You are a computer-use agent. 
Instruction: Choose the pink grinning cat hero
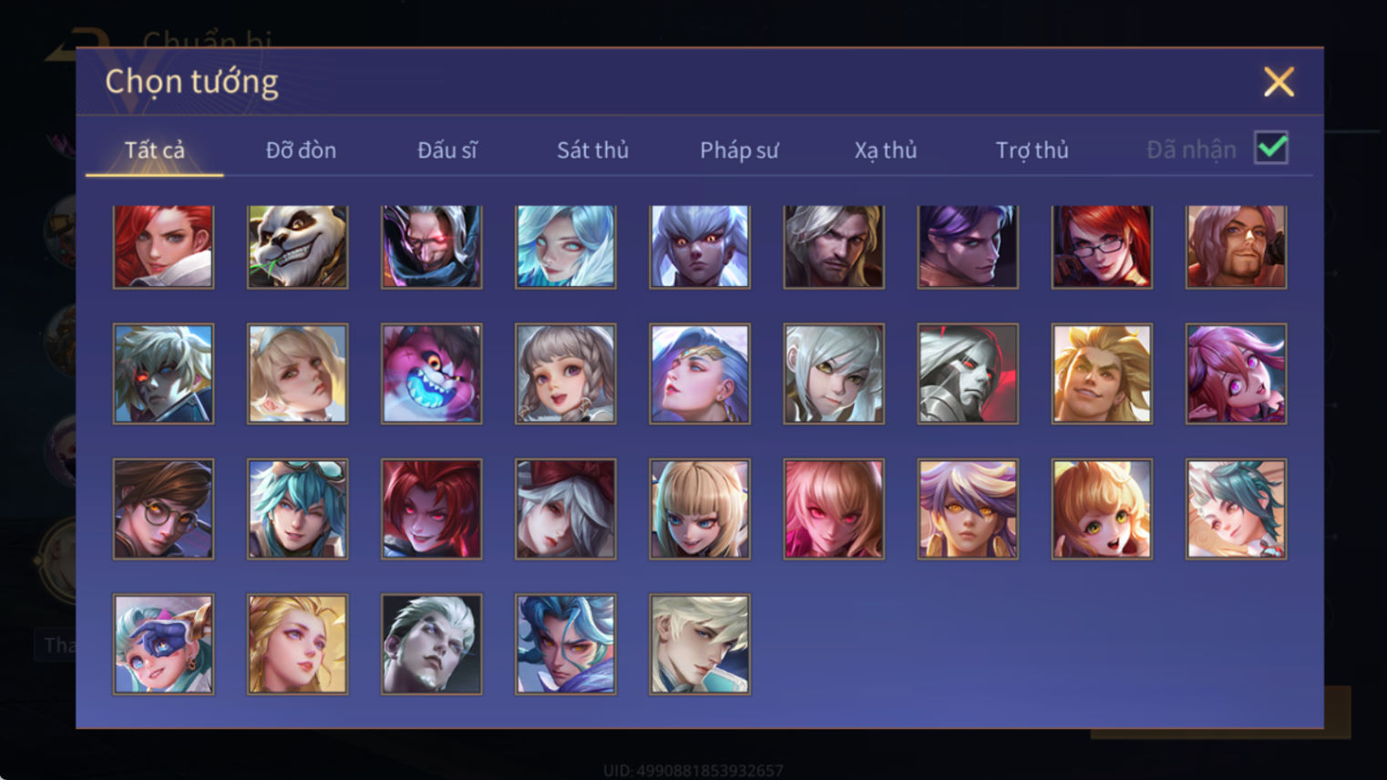431,374
